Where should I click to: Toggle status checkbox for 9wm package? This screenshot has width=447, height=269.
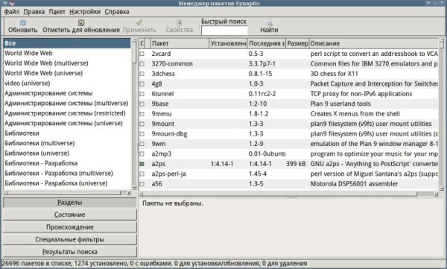(142, 144)
